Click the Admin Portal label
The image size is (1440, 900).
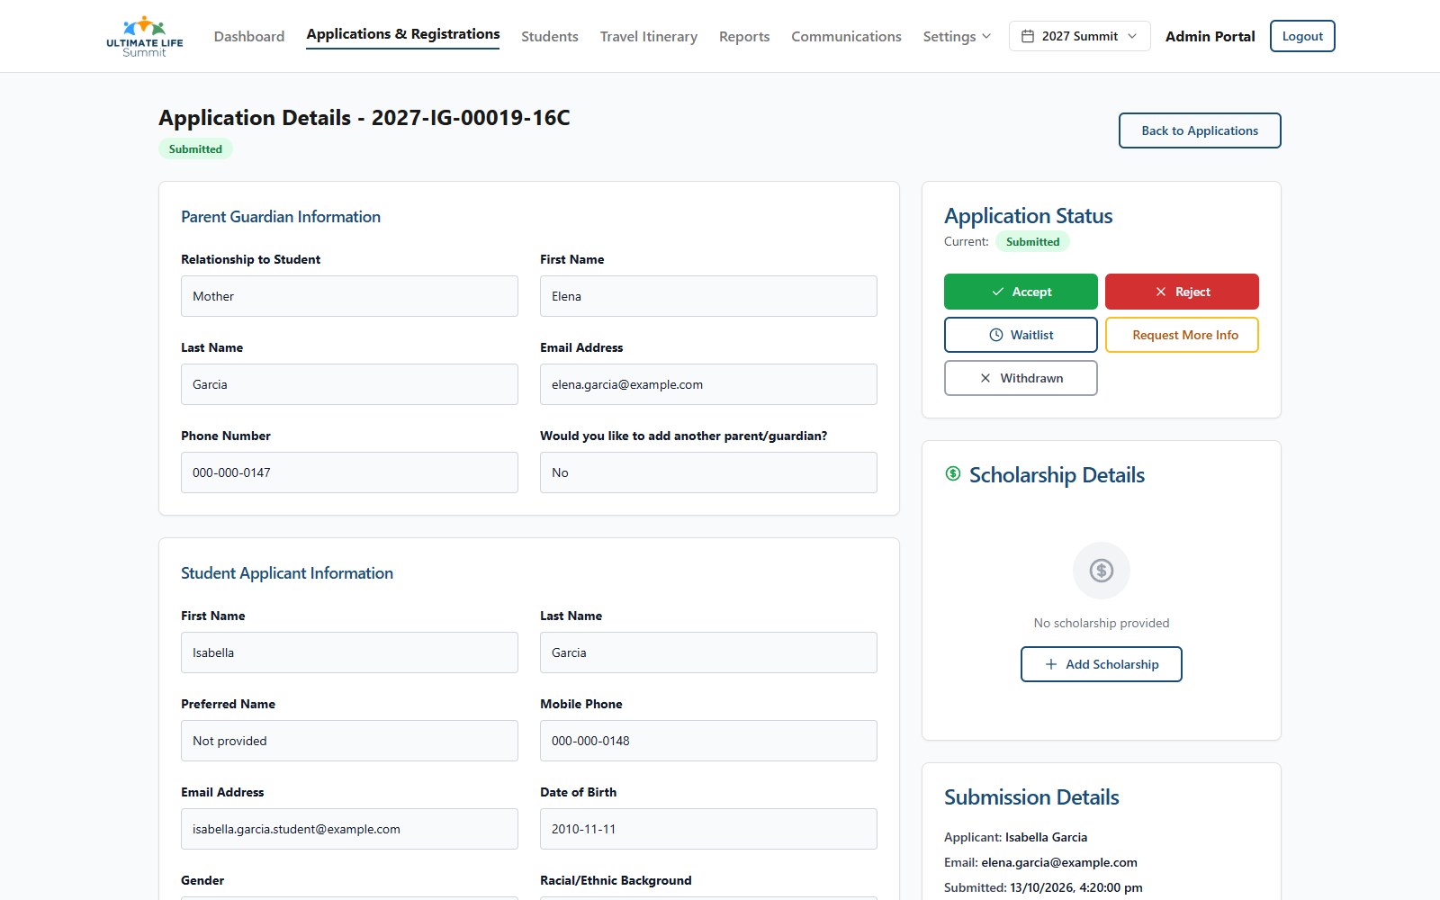1210,36
